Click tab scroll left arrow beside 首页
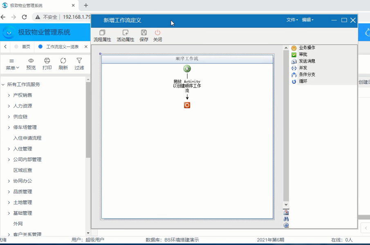The height and width of the screenshot is (245, 370). tap(5, 47)
